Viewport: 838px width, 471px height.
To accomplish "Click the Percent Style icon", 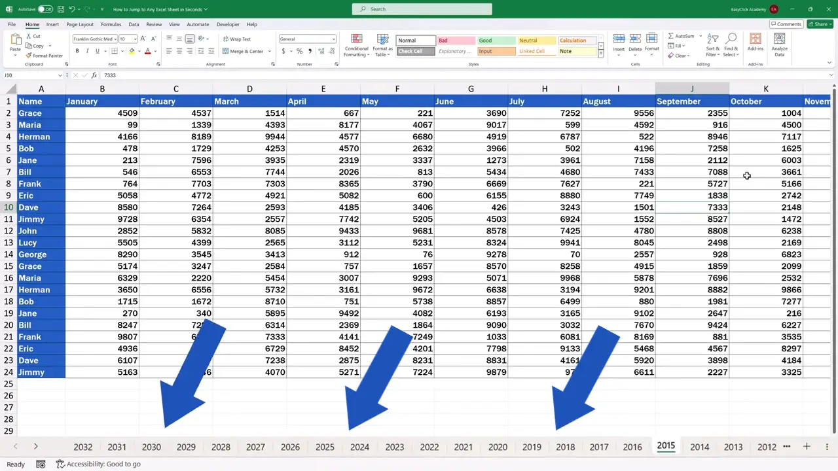I will [299, 51].
